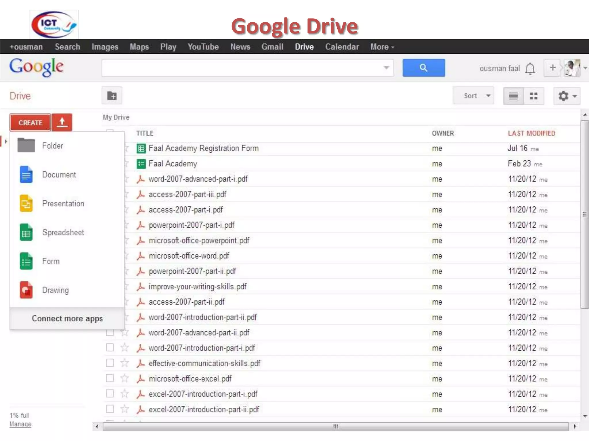
Task: Click spreadsheet icon of Faal Academy Registration Form
Action: pos(141,148)
